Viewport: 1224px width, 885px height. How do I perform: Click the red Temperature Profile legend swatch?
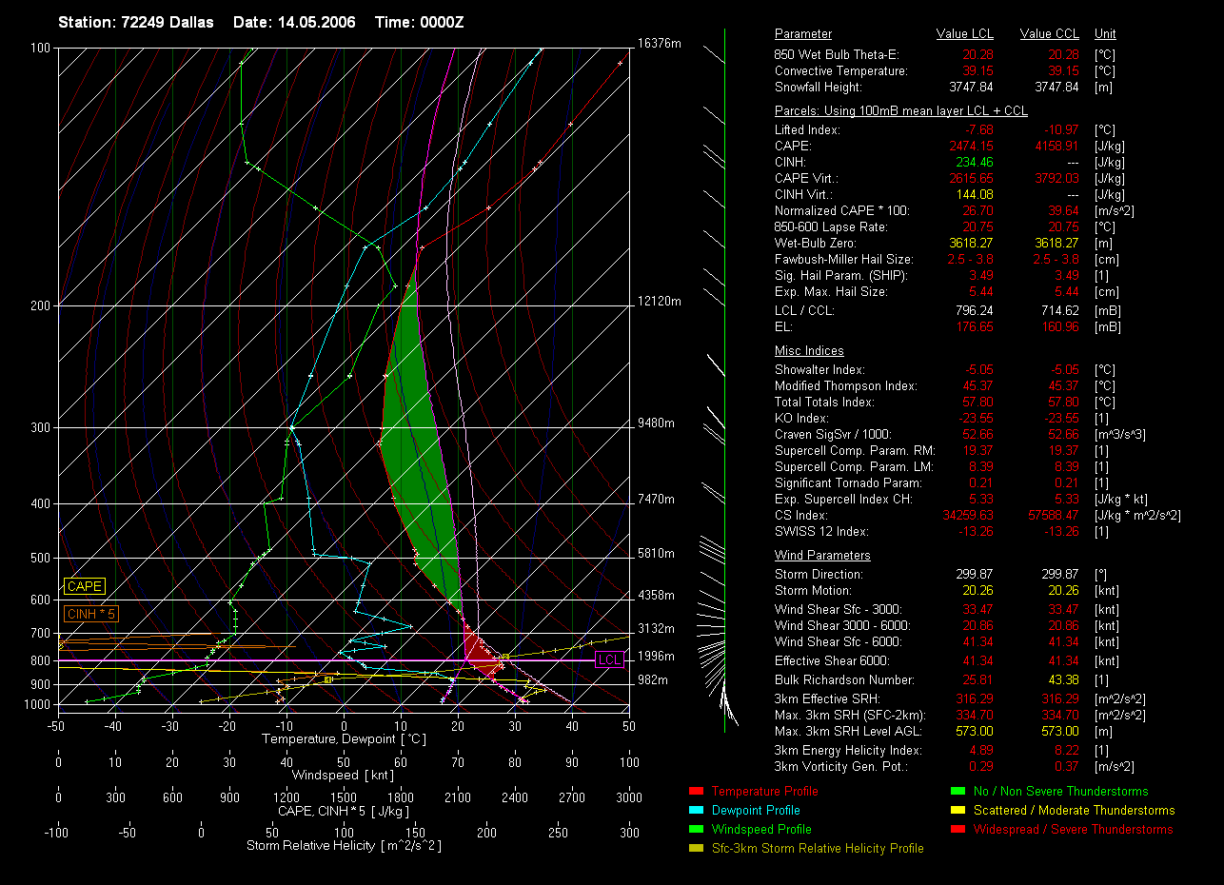[x=694, y=791]
